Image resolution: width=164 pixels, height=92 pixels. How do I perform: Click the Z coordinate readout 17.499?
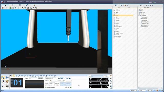(99, 87)
